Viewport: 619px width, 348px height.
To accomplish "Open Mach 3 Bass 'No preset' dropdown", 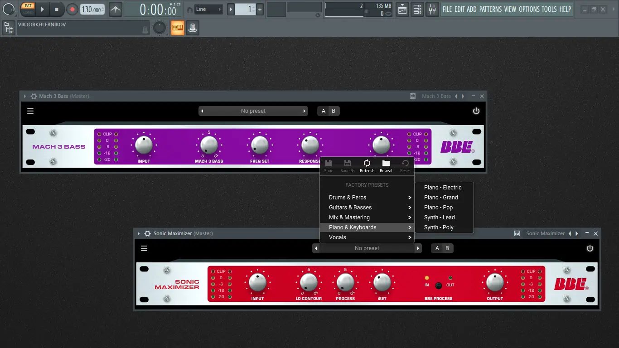I will click(253, 111).
